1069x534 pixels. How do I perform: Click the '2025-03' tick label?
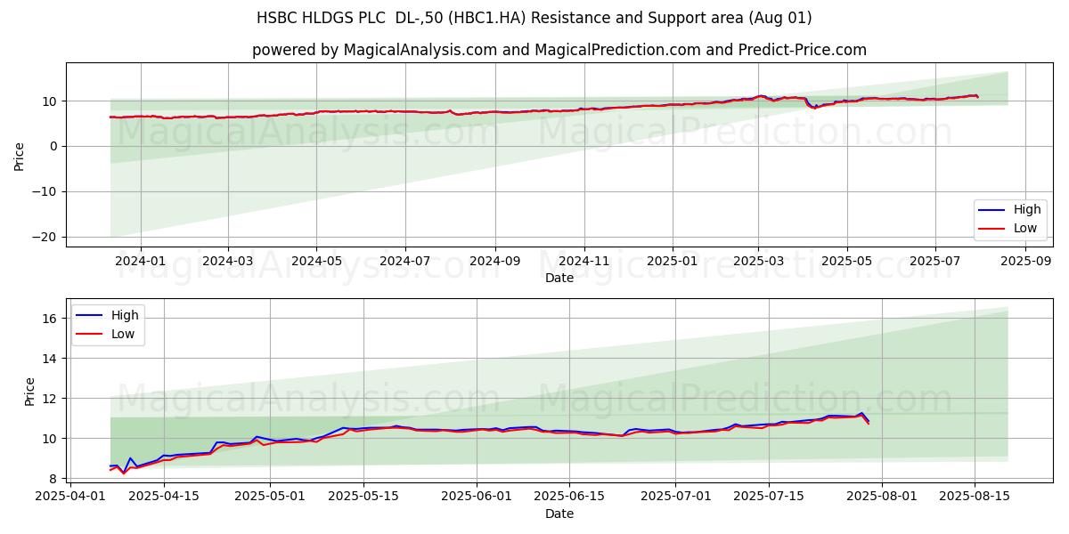coord(758,261)
